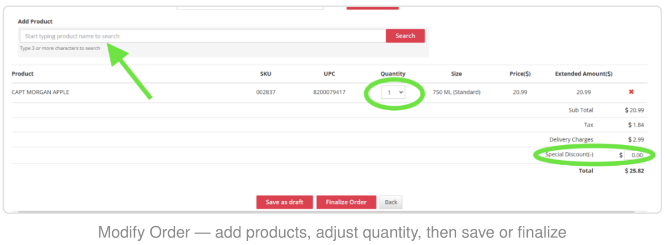
Task: Click Finalize Order
Action: [x=346, y=202]
